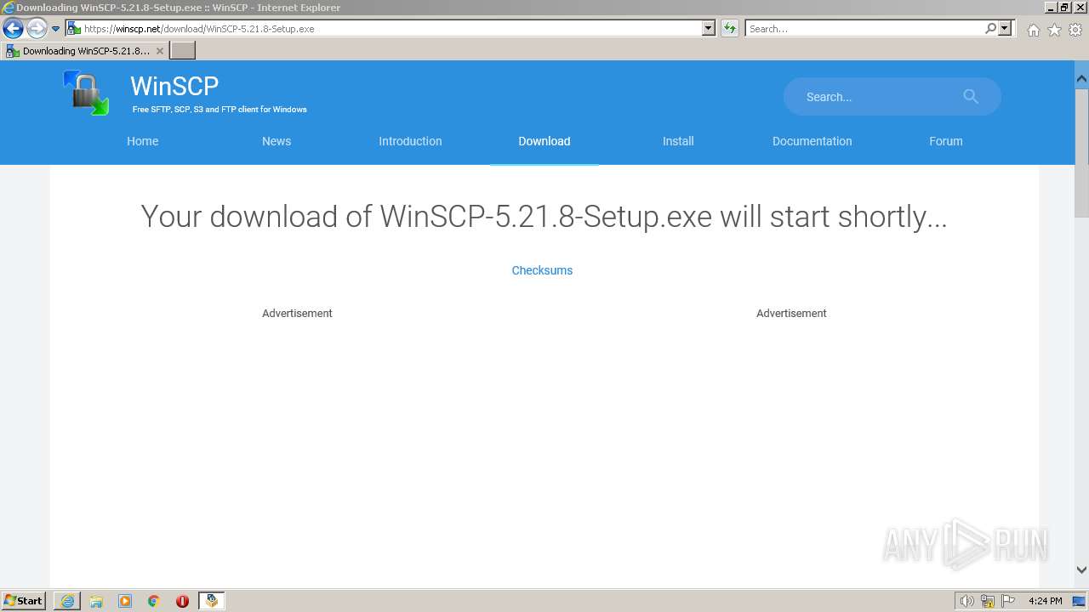
Task: Open the Opera taskbar icon
Action: [x=182, y=601]
